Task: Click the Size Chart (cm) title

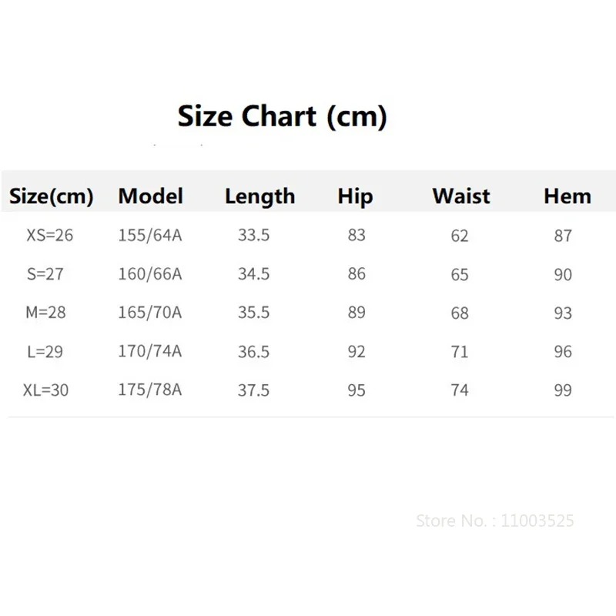Action: click(282, 117)
